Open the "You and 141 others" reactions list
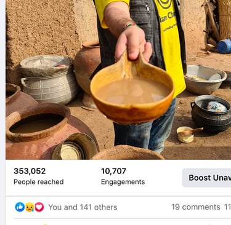The height and width of the screenshot is (225, 231). 83,207
